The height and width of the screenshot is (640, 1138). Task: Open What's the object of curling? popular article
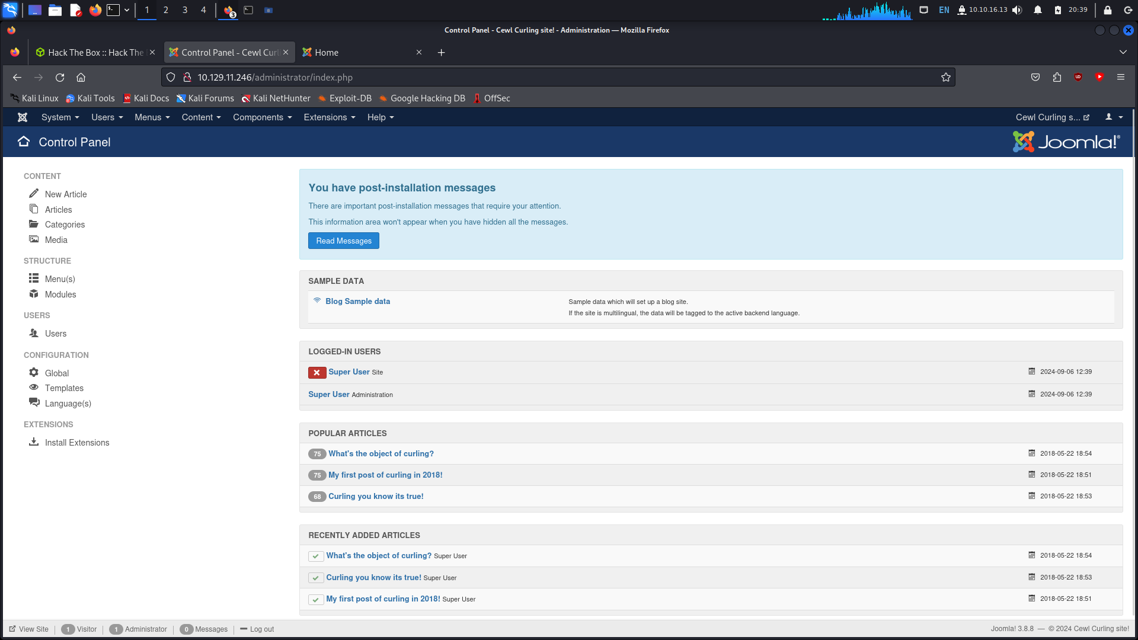(x=381, y=454)
